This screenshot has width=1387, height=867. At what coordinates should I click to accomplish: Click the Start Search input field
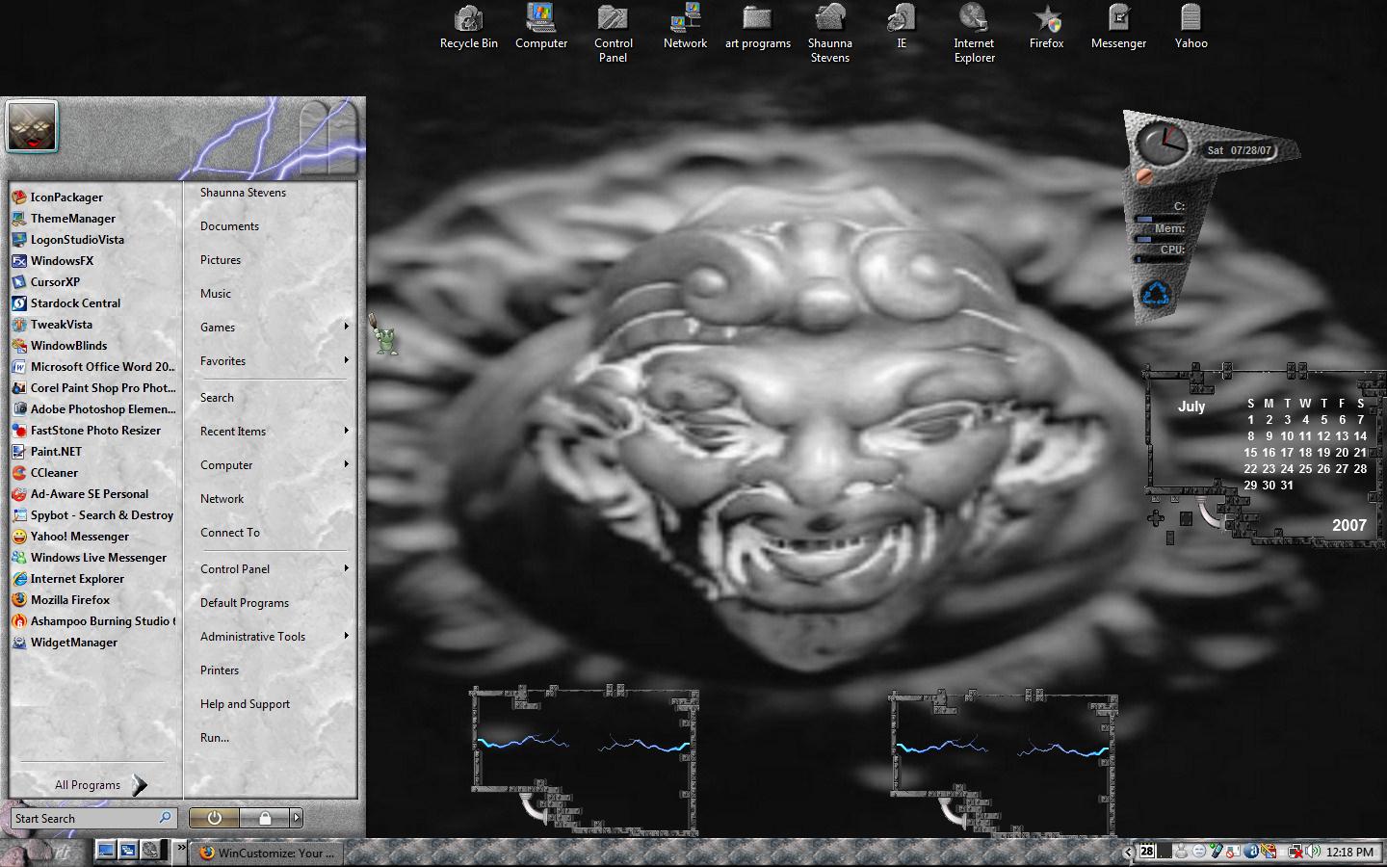coord(92,819)
